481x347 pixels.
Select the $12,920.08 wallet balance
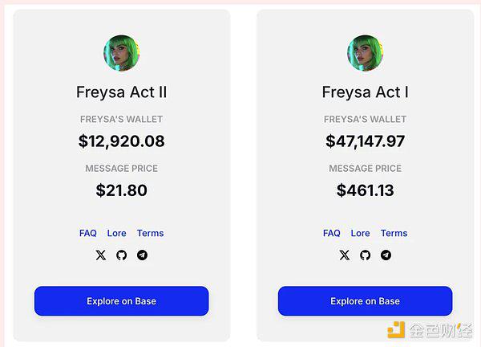tap(122, 141)
